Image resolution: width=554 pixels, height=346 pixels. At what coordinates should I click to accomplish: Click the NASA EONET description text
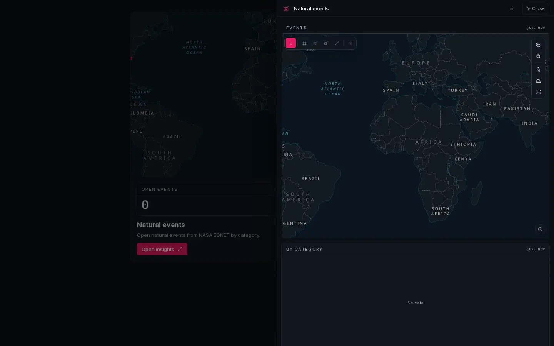(x=199, y=235)
